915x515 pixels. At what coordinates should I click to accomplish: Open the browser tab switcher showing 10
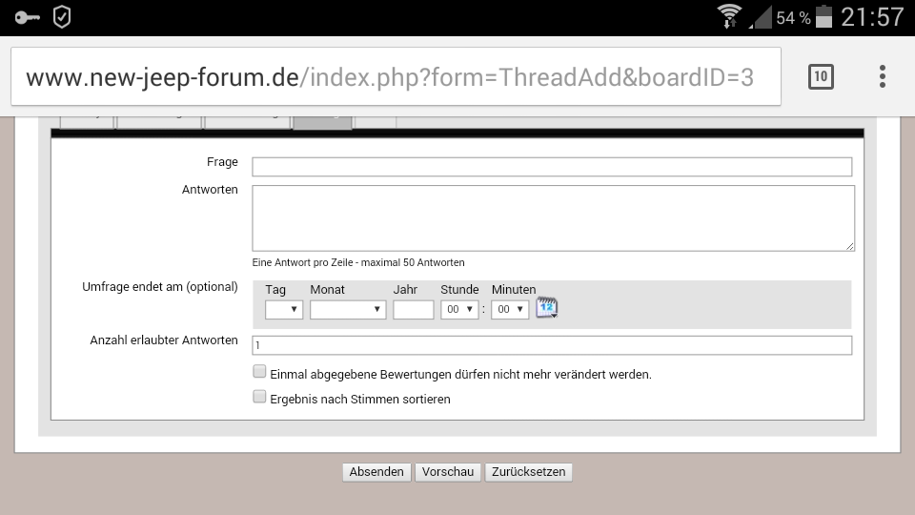coord(821,76)
